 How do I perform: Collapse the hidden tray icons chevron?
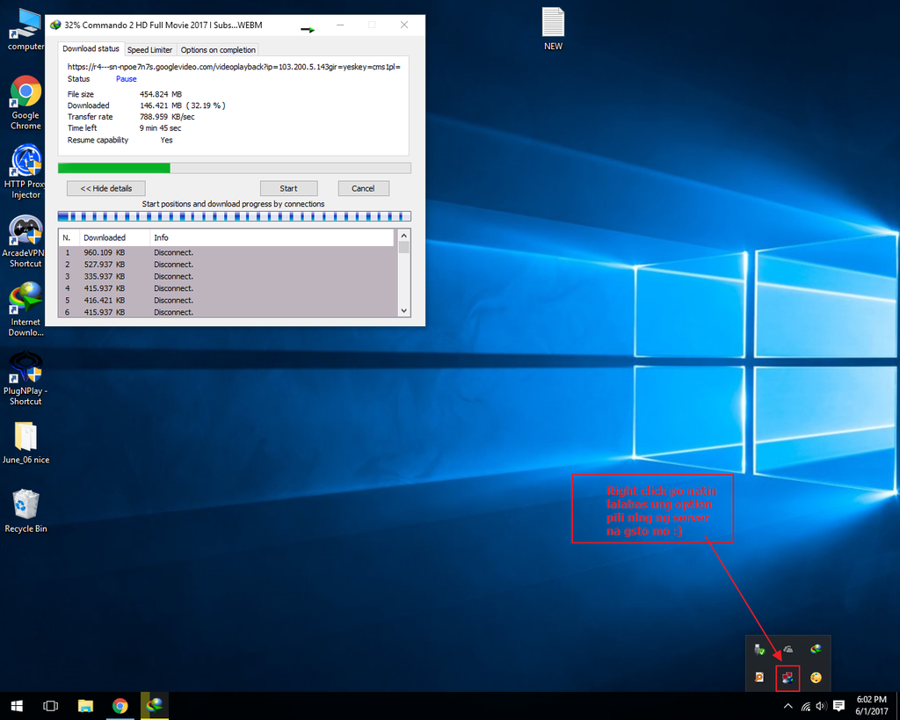pyautogui.click(x=788, y=706)
